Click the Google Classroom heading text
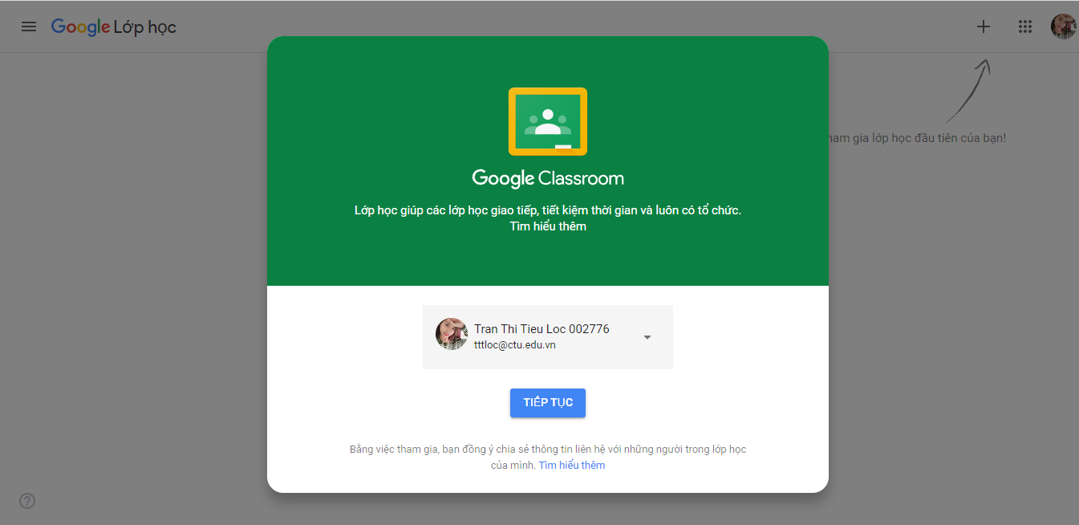The image size is (1079, 525). pyautogui.click(x=548, y=178)
